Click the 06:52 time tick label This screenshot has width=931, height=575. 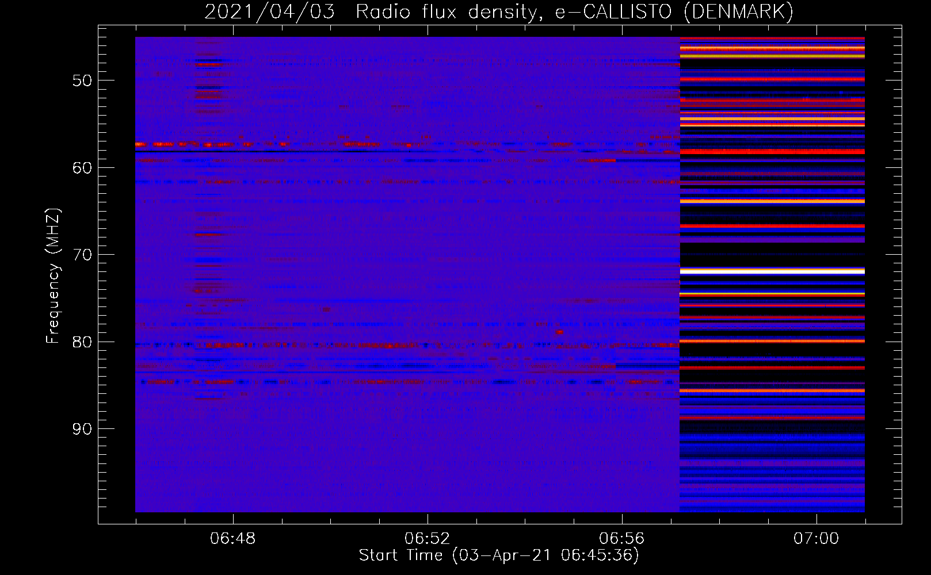[x=427, y=538]
